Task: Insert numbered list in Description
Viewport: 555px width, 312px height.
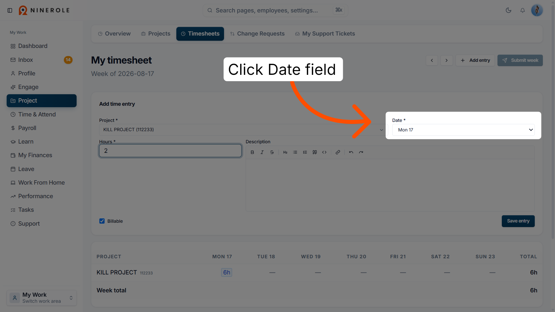Action: (305, 152)
